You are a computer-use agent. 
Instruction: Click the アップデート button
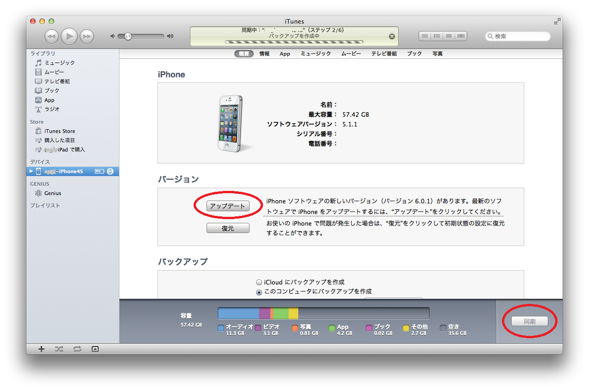click(228, 206)
